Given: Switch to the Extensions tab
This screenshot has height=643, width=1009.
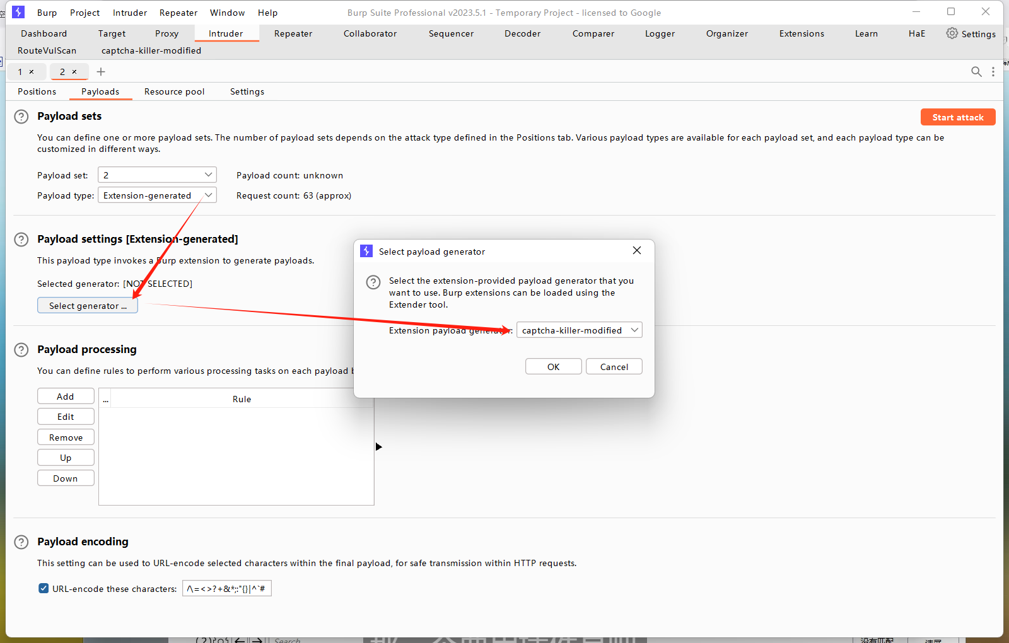Looking at the screenshot, I should click(x=802, y=33).
